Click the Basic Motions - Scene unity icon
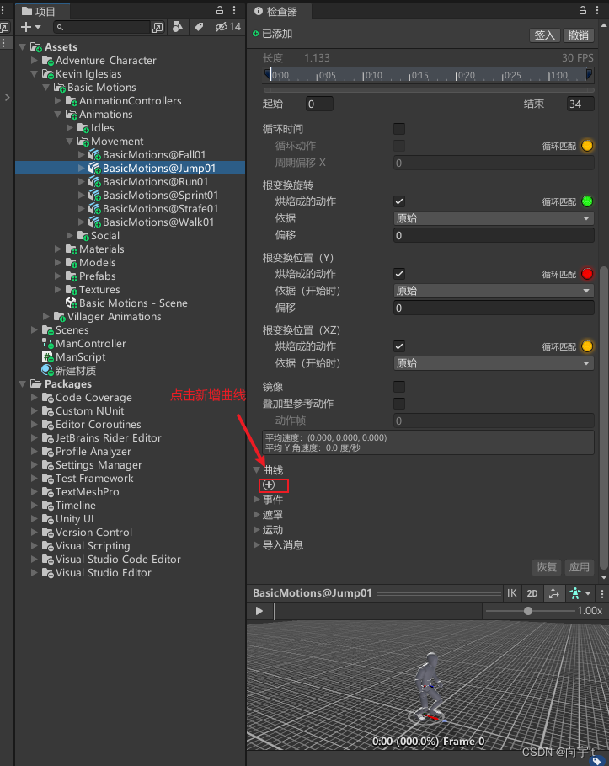Screen dimensions: 609x766 tap(71, 303)
